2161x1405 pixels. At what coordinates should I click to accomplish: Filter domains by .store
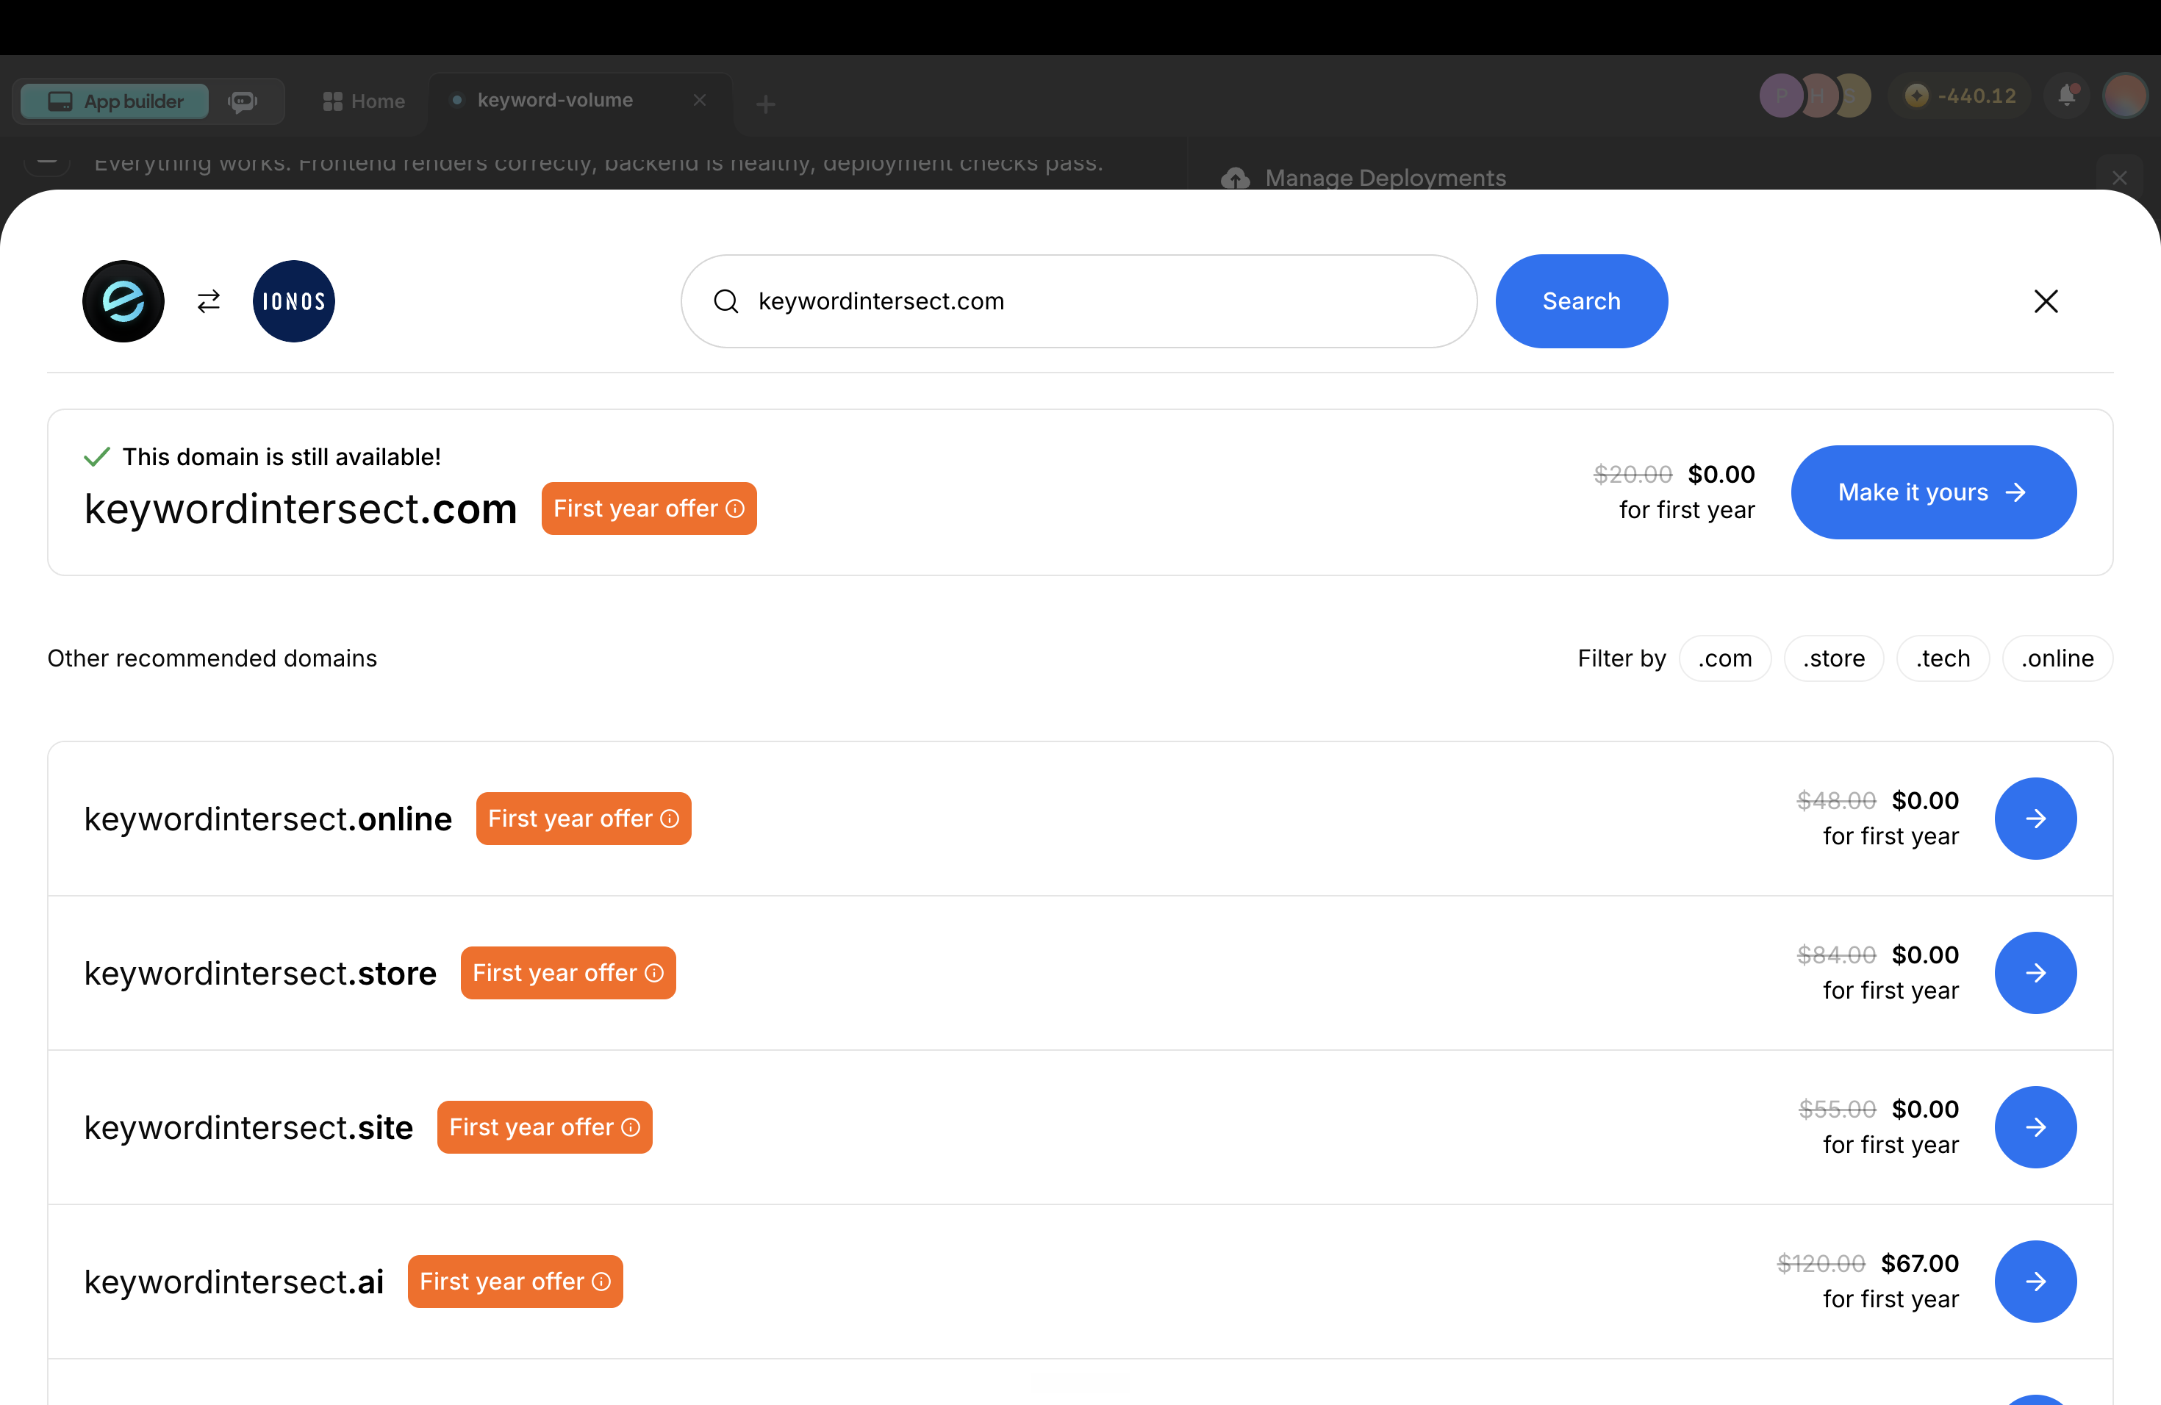click(x=1833, y=658)
